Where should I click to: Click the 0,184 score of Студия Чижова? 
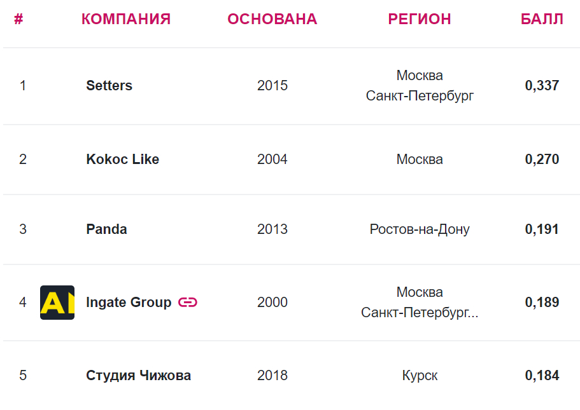click(x=542, y=376)
